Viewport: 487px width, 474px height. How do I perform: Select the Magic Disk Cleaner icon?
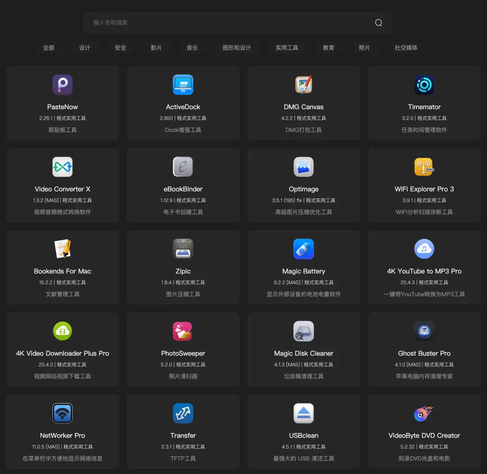point(303,331)
